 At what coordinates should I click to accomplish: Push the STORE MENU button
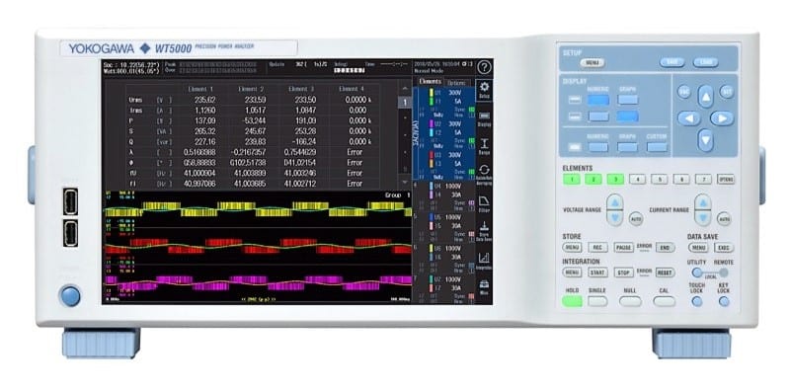coord(572,248)
